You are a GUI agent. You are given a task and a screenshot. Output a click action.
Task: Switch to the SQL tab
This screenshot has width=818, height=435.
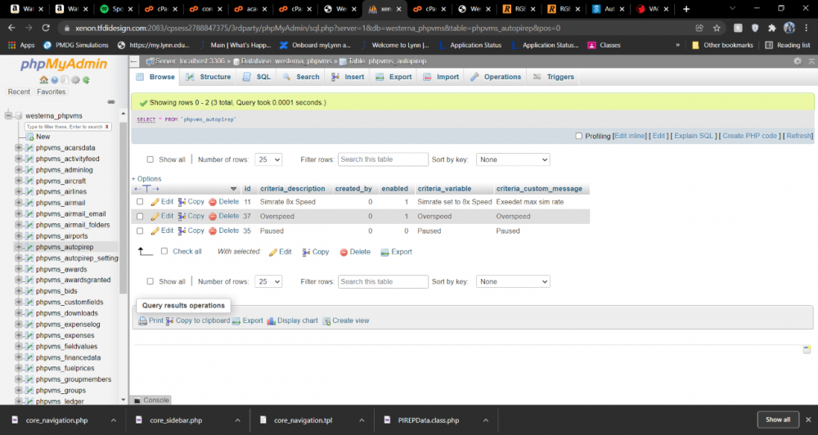click(x=257, y=77)
